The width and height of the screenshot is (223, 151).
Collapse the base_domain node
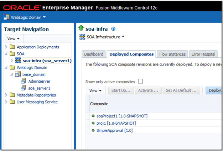coord(12,74)
